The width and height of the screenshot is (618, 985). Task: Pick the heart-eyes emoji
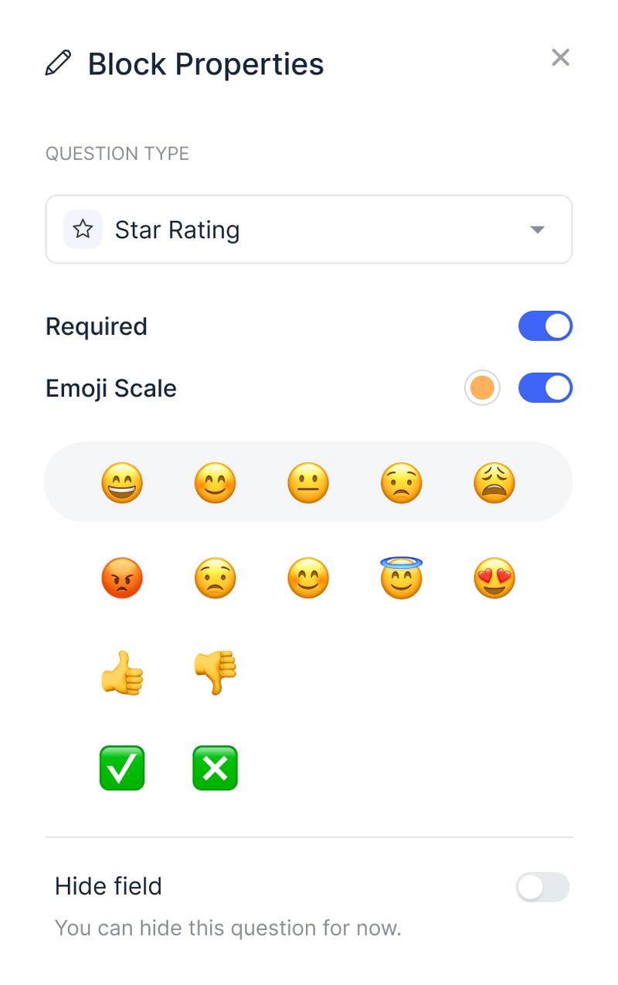pos(494,578)
